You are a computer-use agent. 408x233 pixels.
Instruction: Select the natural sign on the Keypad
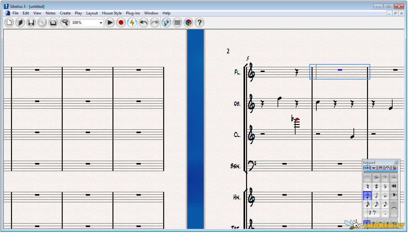pyautogui.click(x=367, y=187)
